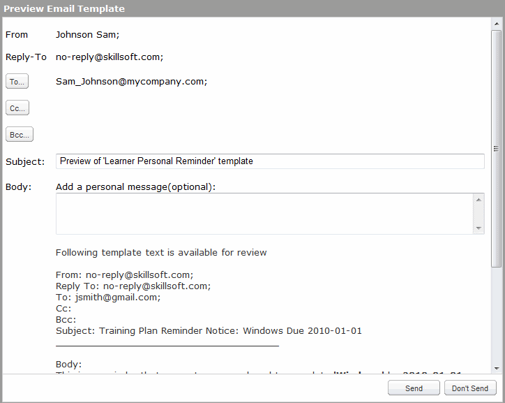Screen dimensions: 505x403
Task: Click 'From: no-reply@skillsoft.com;' template line
Action: point(125,275)
